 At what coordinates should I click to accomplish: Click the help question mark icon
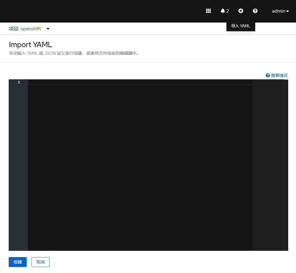point(255,11)
